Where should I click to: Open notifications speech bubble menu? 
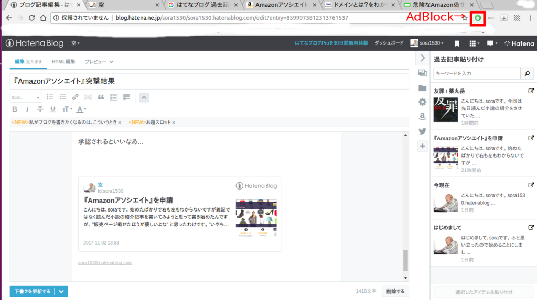point(492,43)
